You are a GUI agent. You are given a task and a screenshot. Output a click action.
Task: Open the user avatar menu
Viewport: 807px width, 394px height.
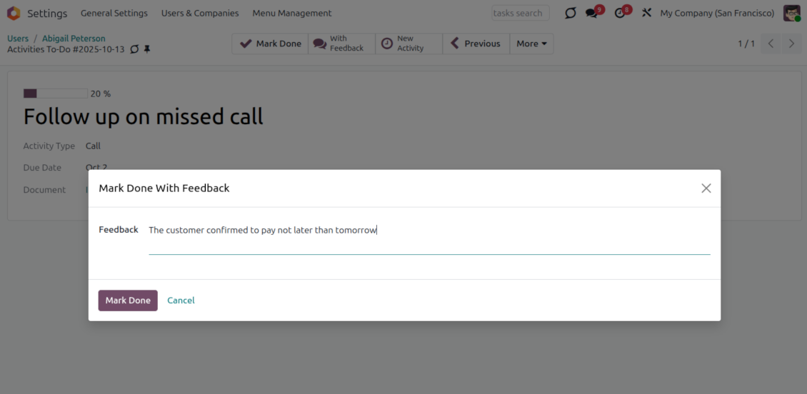[x=791, y=13]
